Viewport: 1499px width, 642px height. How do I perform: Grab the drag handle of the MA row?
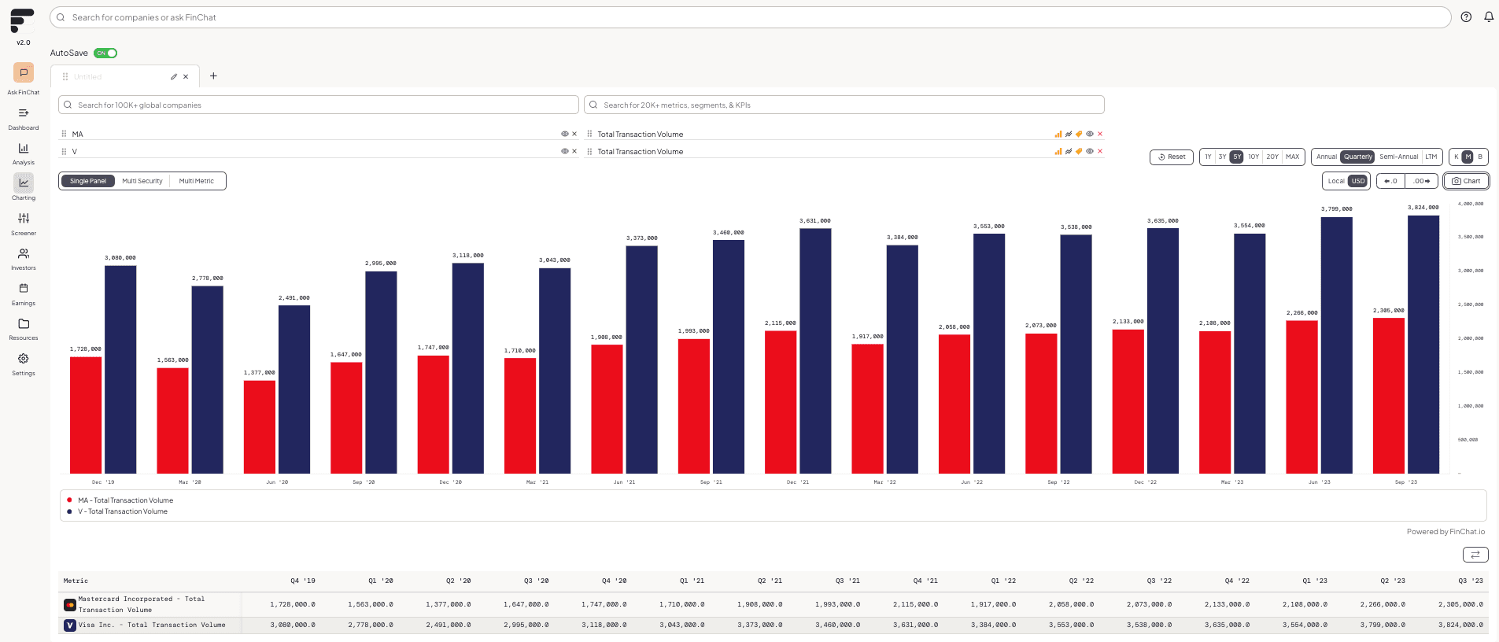tap(64, 134)
